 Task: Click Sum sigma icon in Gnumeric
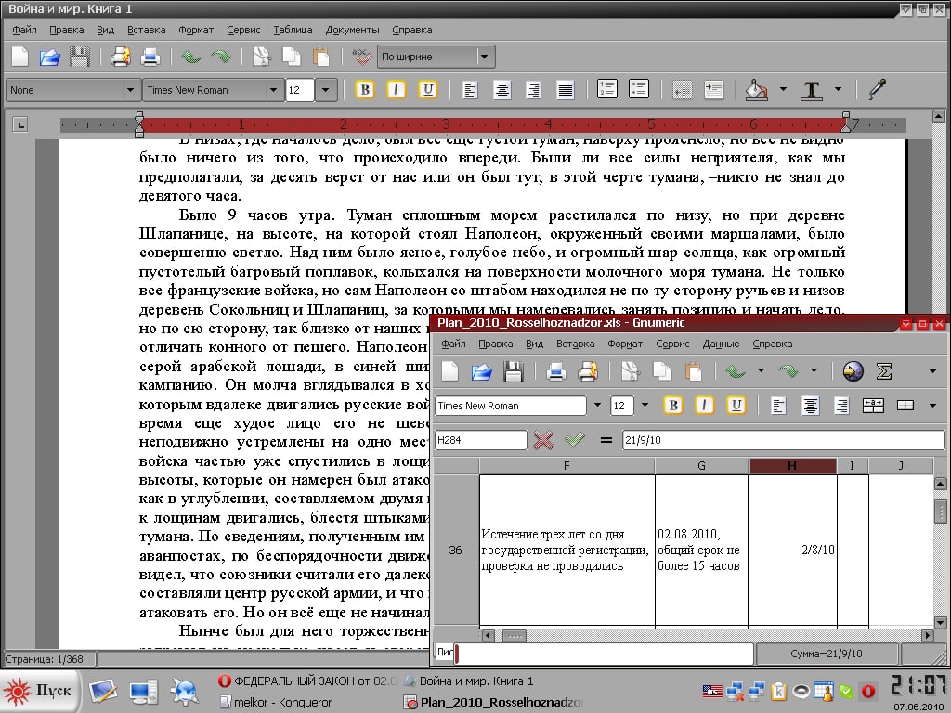[x=884, y=371]
